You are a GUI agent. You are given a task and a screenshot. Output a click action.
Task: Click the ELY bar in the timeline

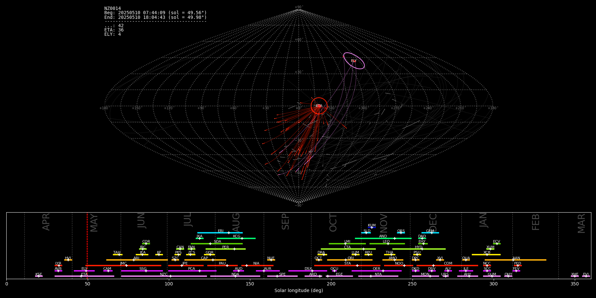[x=84, y=271]
